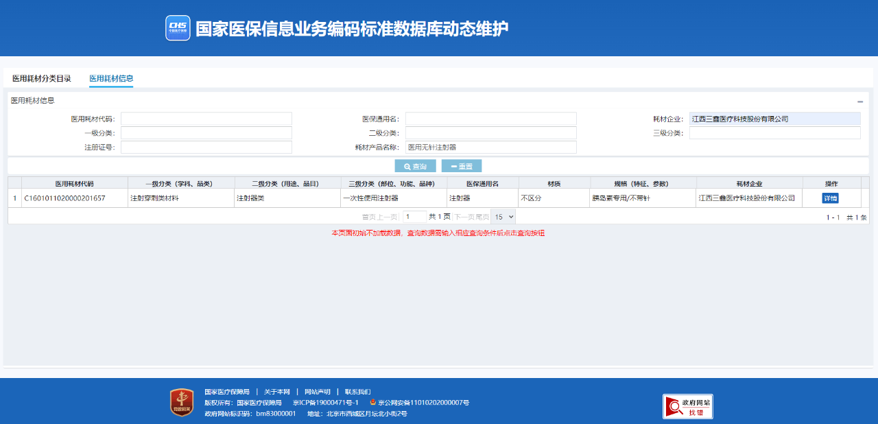Click the 查询 search button
878x424 pixels.
coord(415,166)
